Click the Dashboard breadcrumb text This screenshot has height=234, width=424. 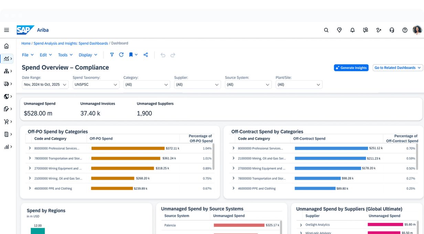(x=119, y=43)
